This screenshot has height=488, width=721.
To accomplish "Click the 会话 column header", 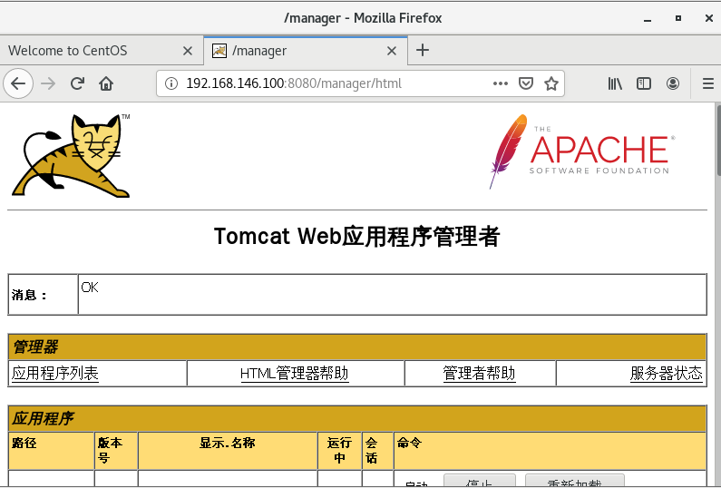I will (377, 451).
